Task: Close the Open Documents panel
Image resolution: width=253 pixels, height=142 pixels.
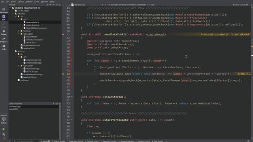Action: pos(60,104)
